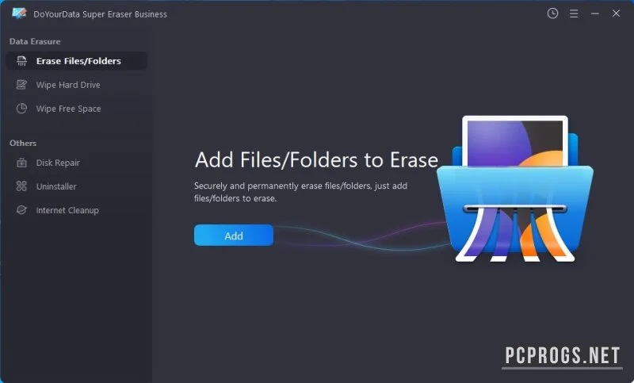Select Erase Files/Folders in sidebar

[x=76, y=61]
